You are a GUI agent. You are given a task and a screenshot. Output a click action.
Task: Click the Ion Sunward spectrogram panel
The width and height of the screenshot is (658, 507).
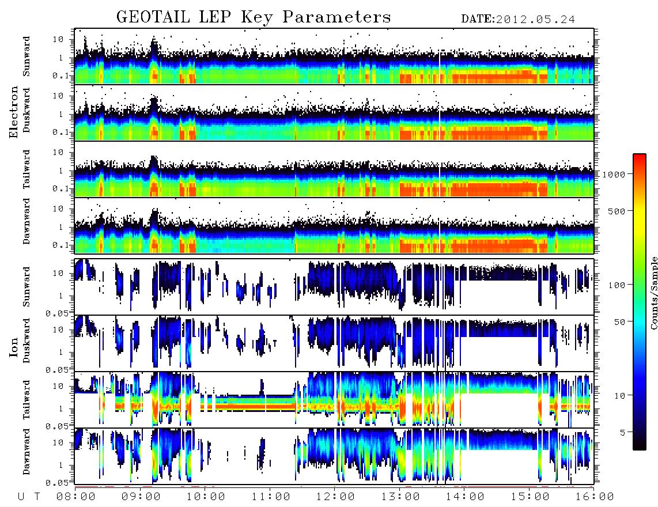(x=334, y=287)
